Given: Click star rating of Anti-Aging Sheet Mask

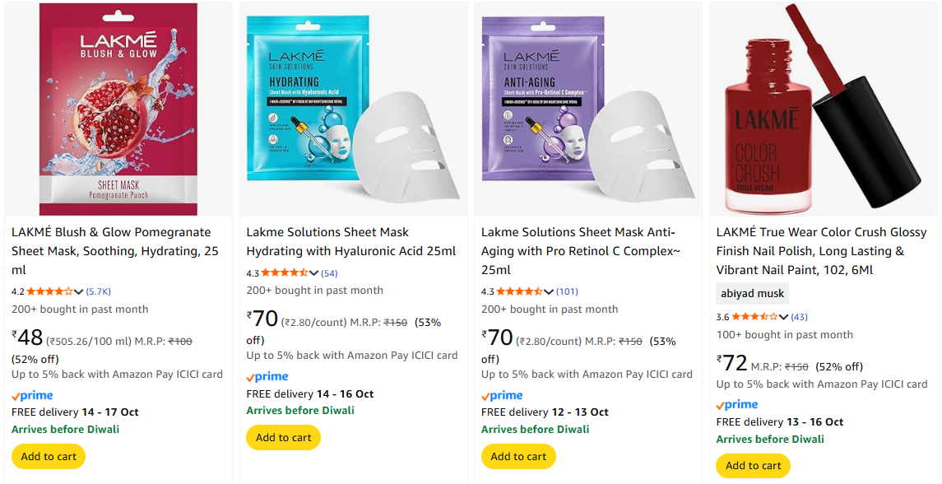Looking at the screenshot, I should pyautogui.click(x=520, y=291).
